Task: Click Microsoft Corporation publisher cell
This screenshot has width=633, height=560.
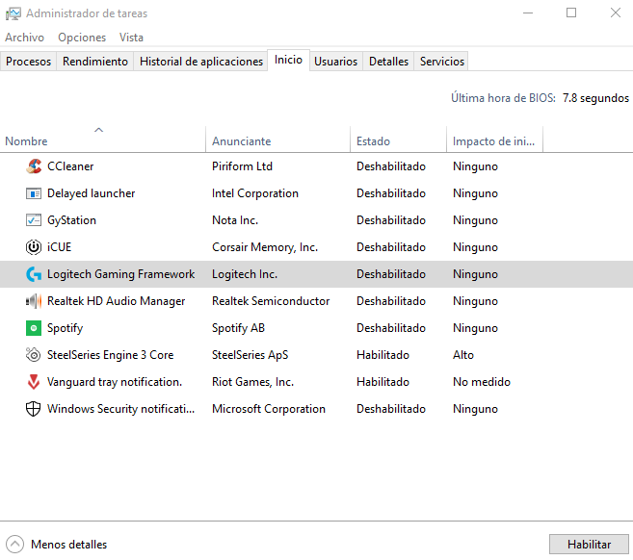Action: click(269, 409)
